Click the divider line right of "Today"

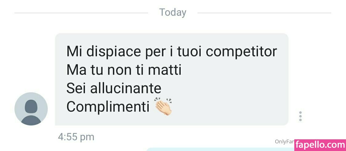[264, 13]
